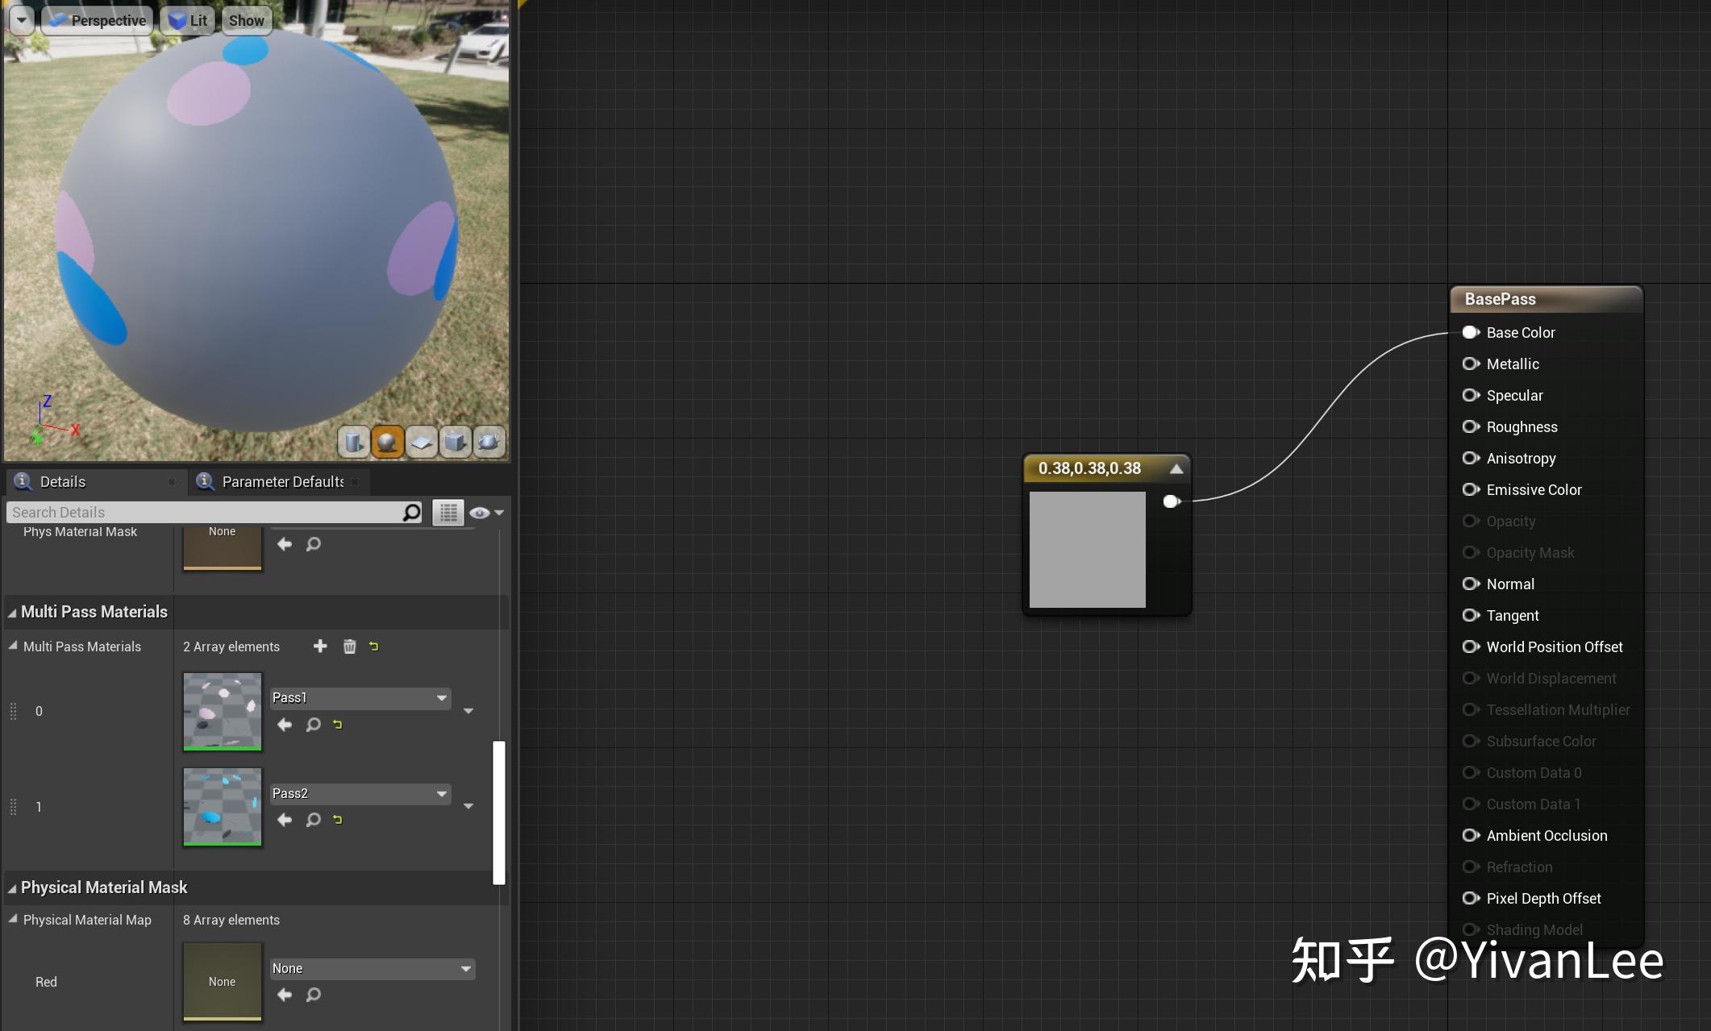Open the Show viewport menu button
The image size is (1711, 1031).
[246, 20]
